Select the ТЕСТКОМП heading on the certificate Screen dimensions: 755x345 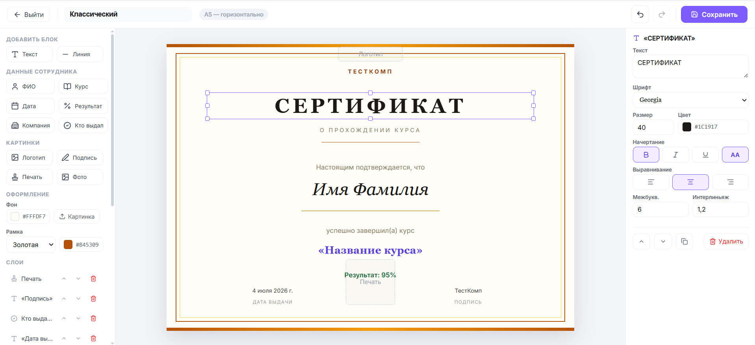pyautogui.click(x=370, y=72)
